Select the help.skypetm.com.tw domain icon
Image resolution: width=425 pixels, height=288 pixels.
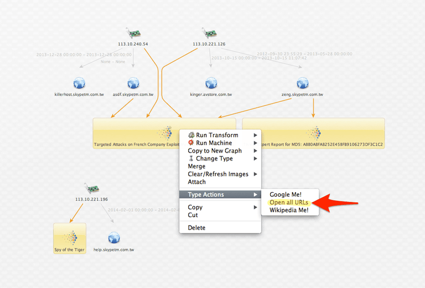click(x=114, y=238)
